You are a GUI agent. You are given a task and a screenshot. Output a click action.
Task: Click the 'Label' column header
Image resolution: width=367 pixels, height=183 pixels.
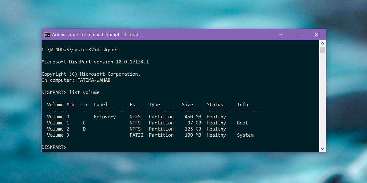point(101,105)
